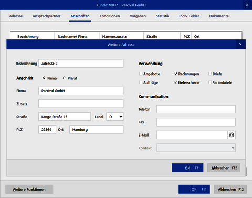This screenshot has width=252, height=198.
Task: Expand the Kontakt combo box
Action: coord(196,148)
